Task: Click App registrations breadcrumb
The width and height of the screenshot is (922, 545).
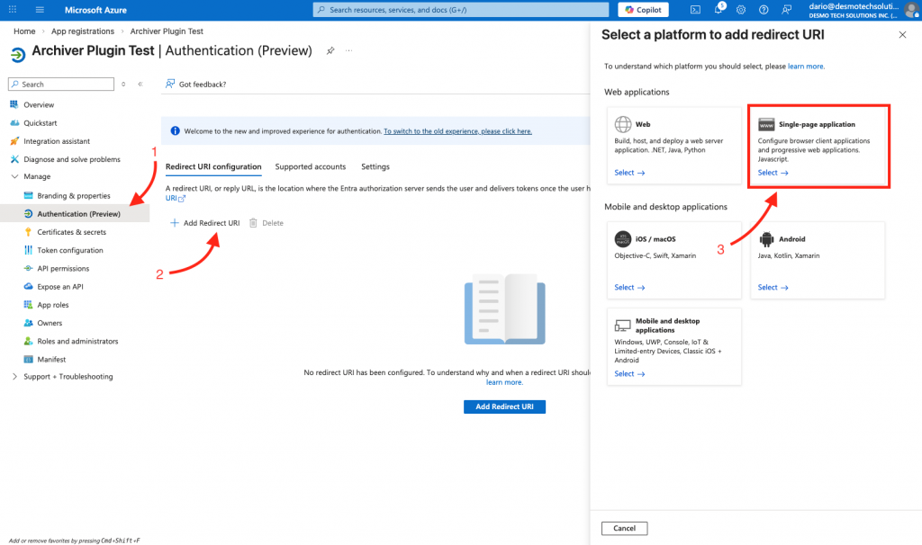Action: pos(82,31)
